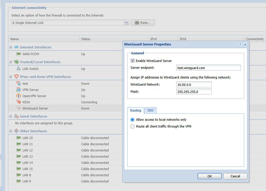The height and width of the screenshot is (191, 266).
Task: Select the LAN 9 row name
Action: coord(27,181)
